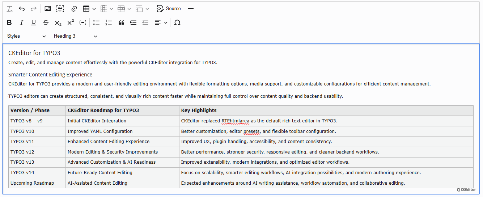This screenshot has width=483, height=197.
Task: Click the Redo arrow icon
Action: pyautogui.click(x=34, y=9)
